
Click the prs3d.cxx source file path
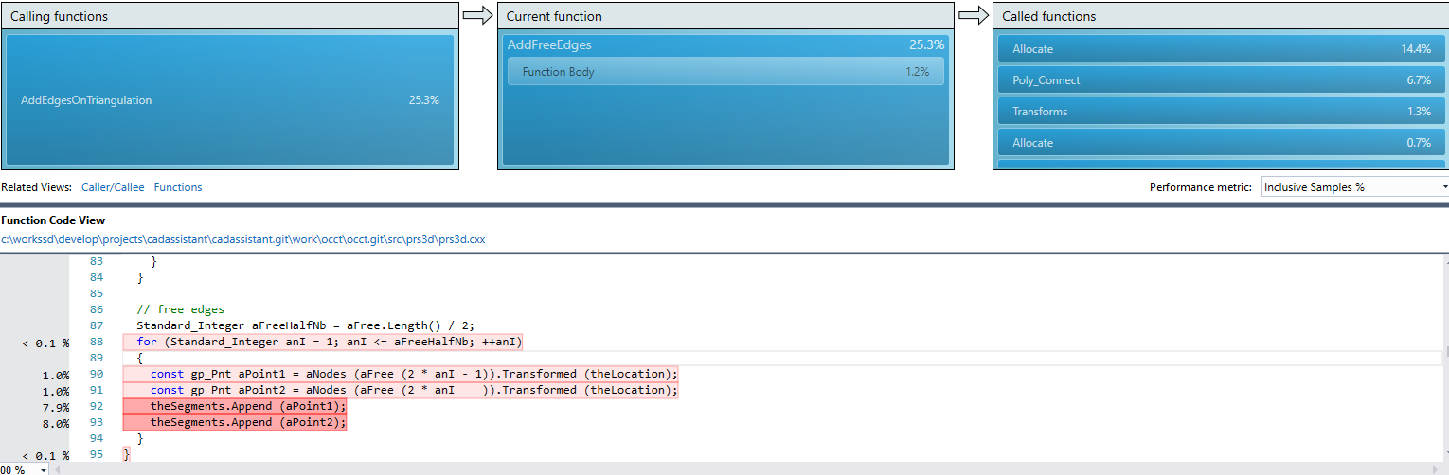click(x=242, y=239)
